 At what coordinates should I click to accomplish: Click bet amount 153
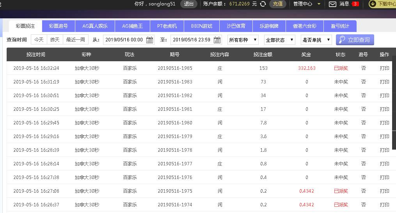(x=263, y=68)
